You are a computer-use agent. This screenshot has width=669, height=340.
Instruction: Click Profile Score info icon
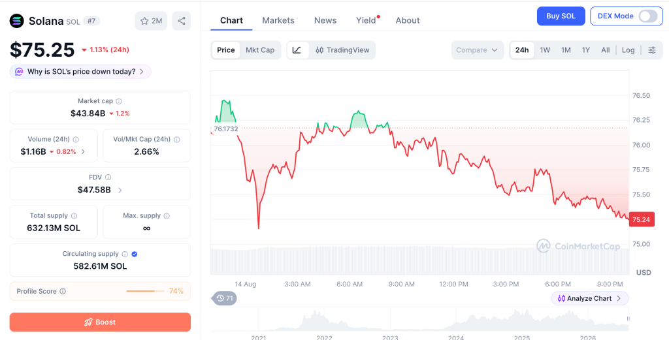pos(63,292)
